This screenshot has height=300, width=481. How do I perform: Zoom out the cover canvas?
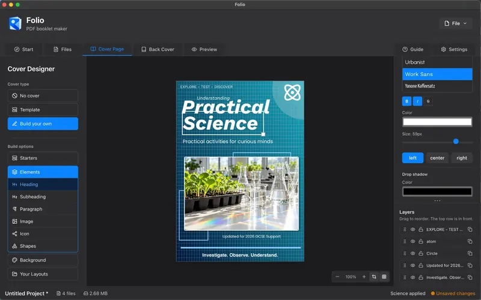[337, 277]
